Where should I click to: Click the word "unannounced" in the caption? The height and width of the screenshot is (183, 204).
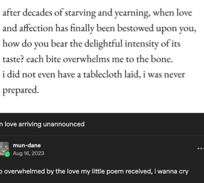point(64,124)
